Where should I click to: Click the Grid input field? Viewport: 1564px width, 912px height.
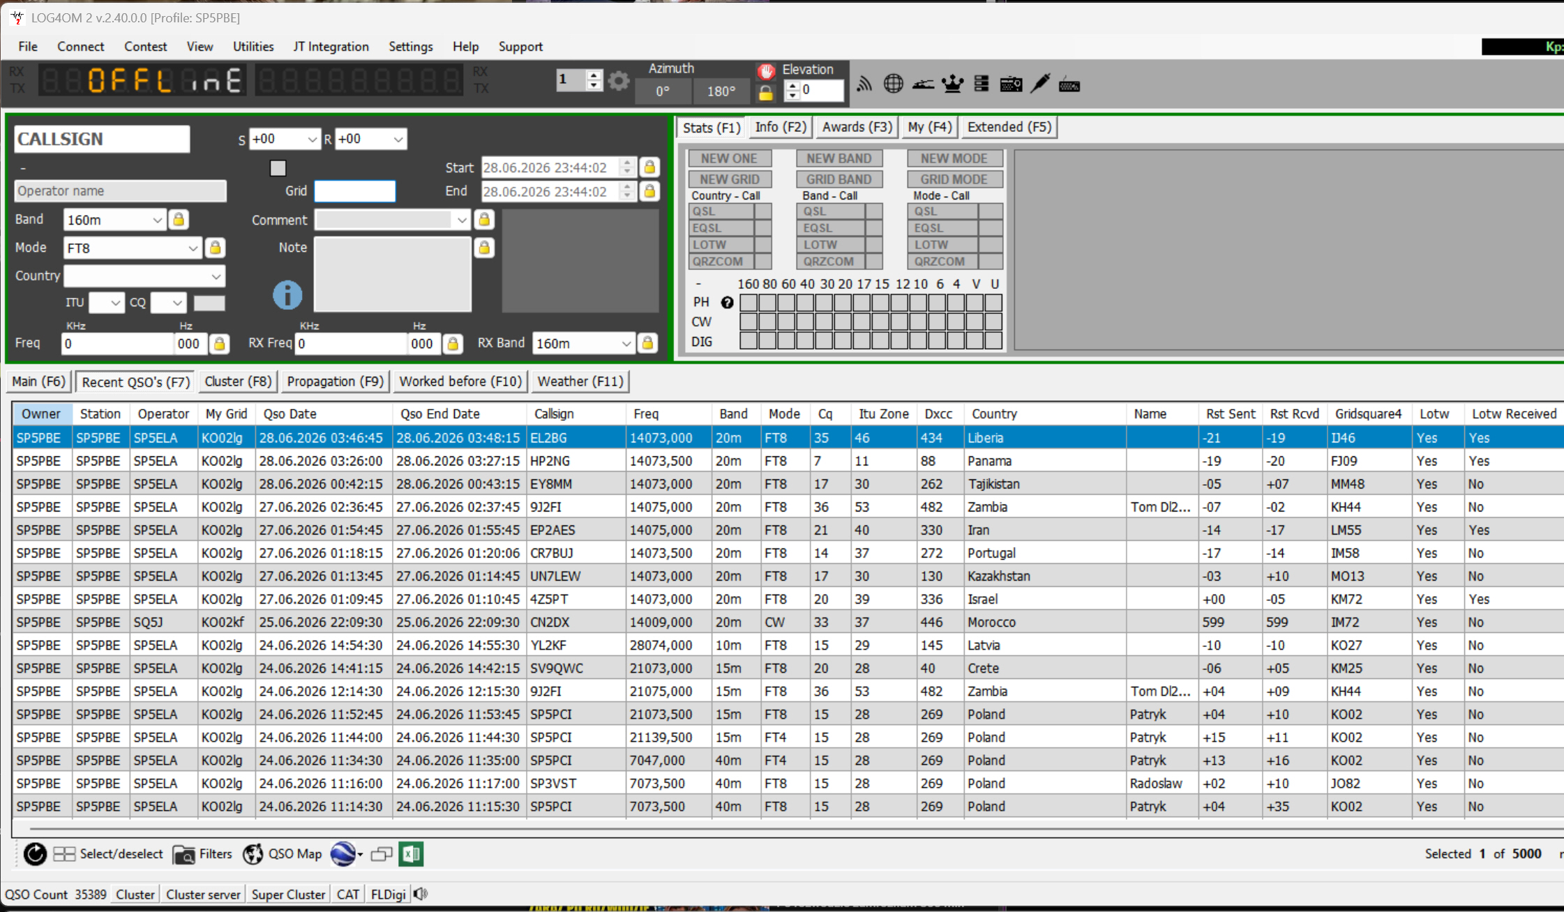pyautogui.click(x=355, y=191)
